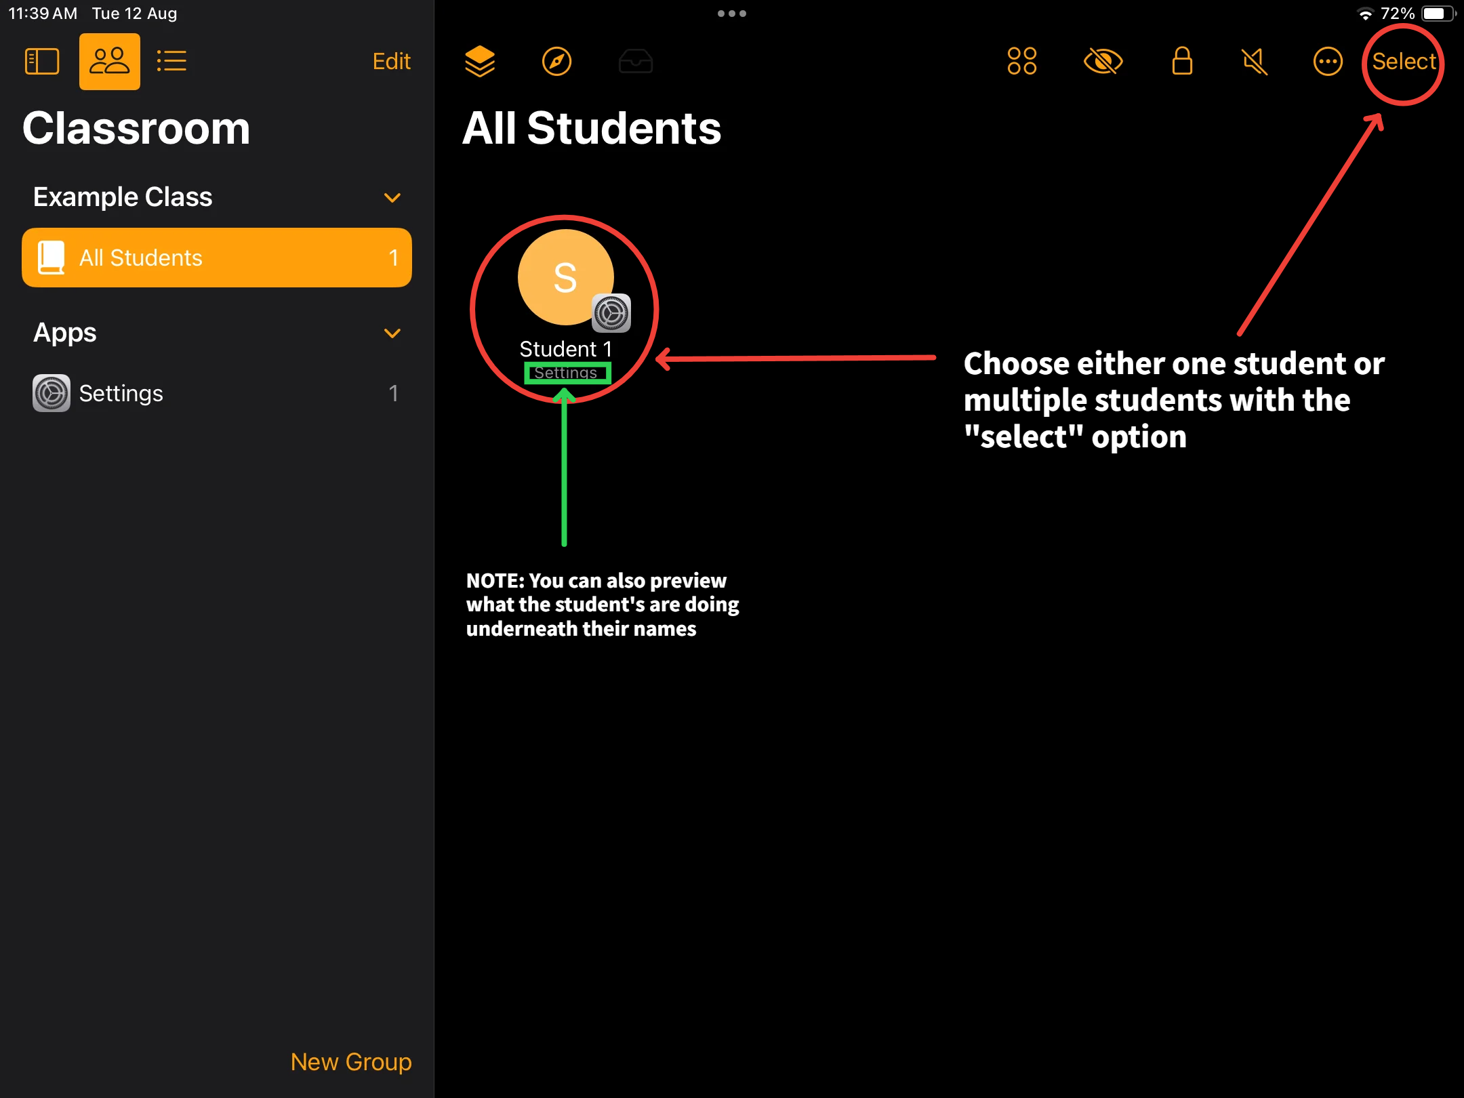
Task: Lock student devices with the padlock icon
Action: click(1183, 61)
